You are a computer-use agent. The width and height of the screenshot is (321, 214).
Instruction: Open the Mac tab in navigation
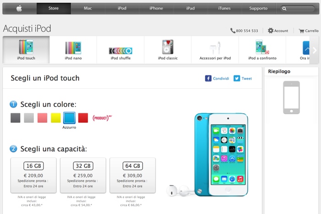(x=88, y=8)
